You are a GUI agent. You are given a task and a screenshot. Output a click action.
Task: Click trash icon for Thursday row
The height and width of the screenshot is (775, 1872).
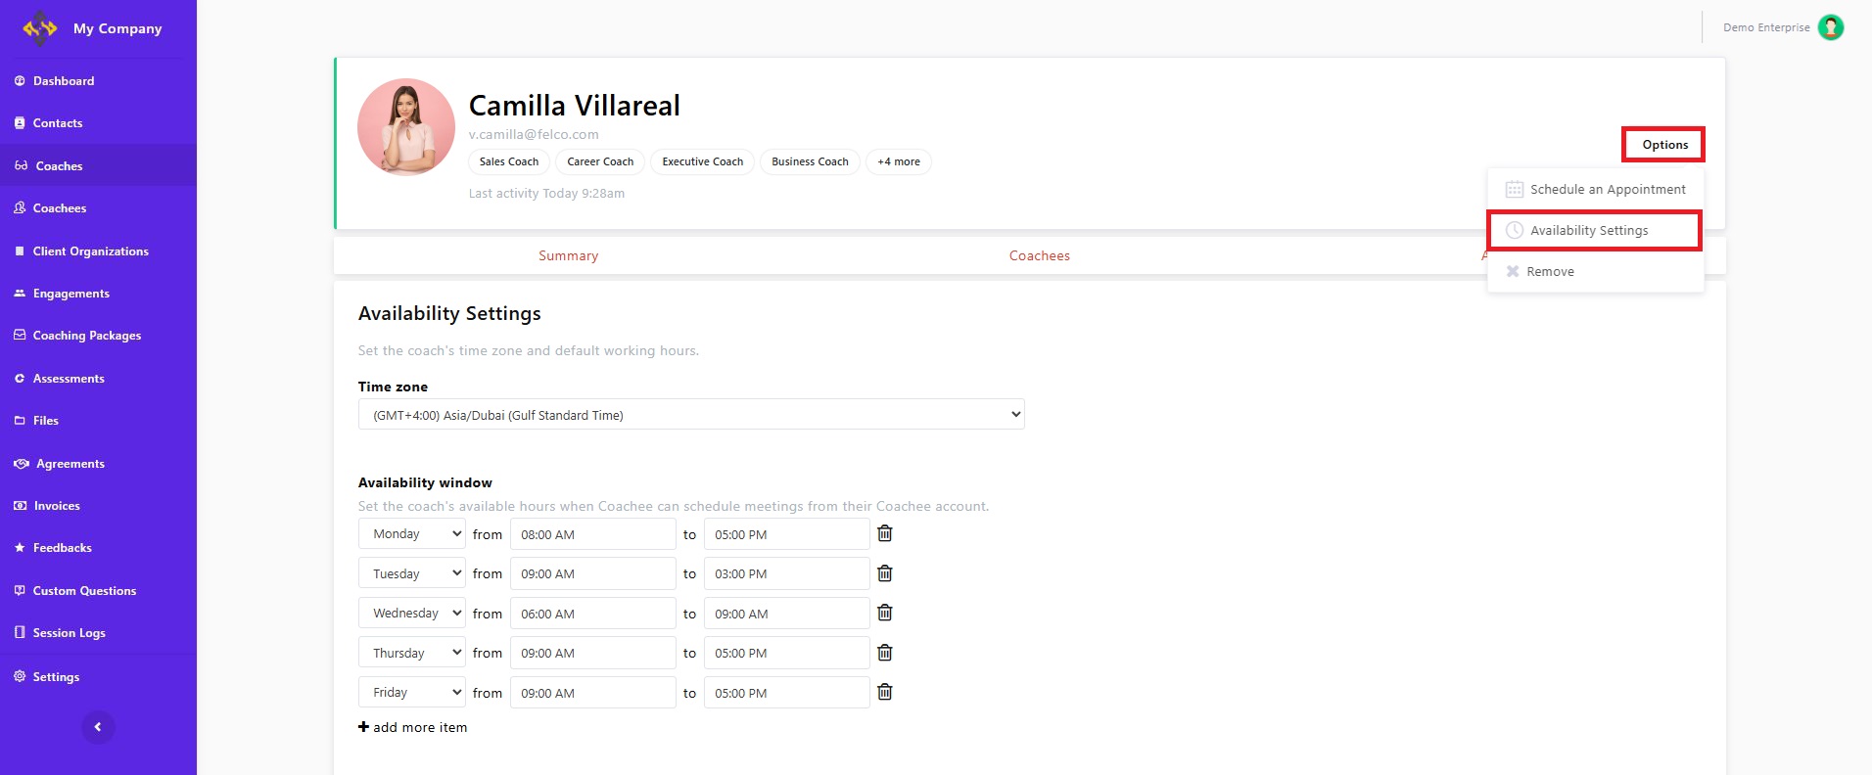click(884, 653)
